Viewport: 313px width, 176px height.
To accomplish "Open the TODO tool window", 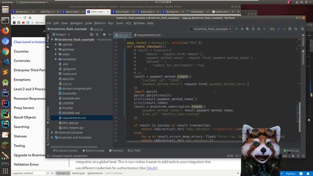I will [134, 151].
